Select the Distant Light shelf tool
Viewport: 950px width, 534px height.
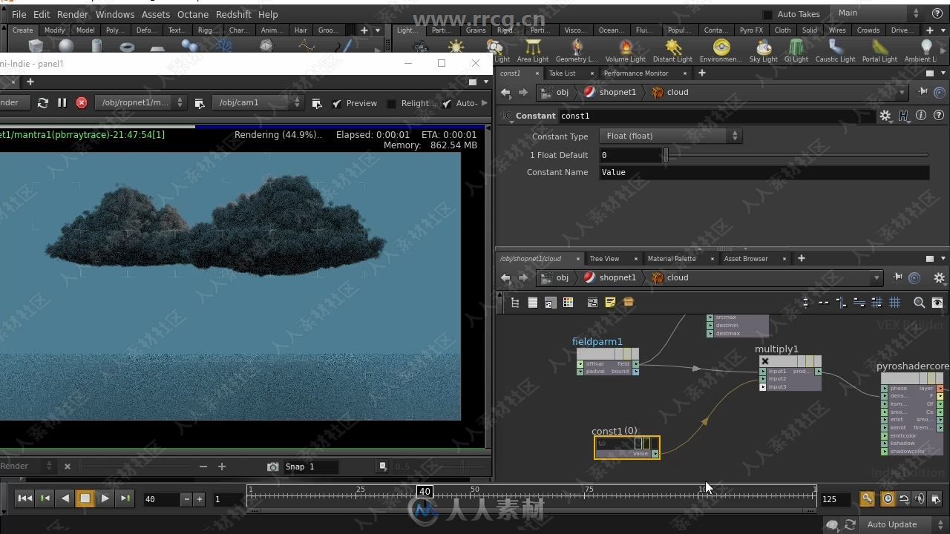click(672, 51)
